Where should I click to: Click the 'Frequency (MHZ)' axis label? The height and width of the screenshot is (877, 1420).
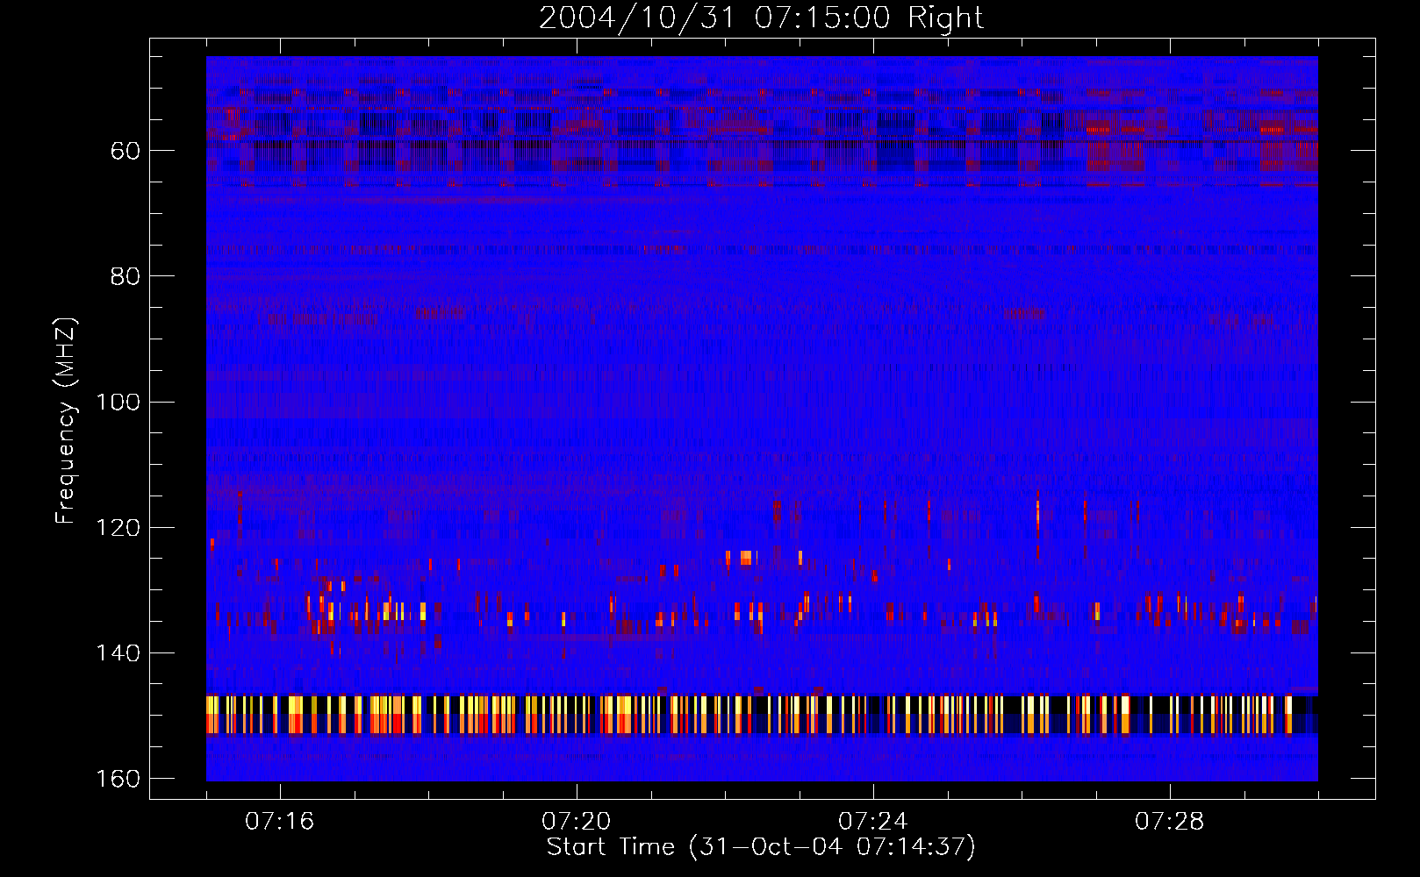click(66, 420)
